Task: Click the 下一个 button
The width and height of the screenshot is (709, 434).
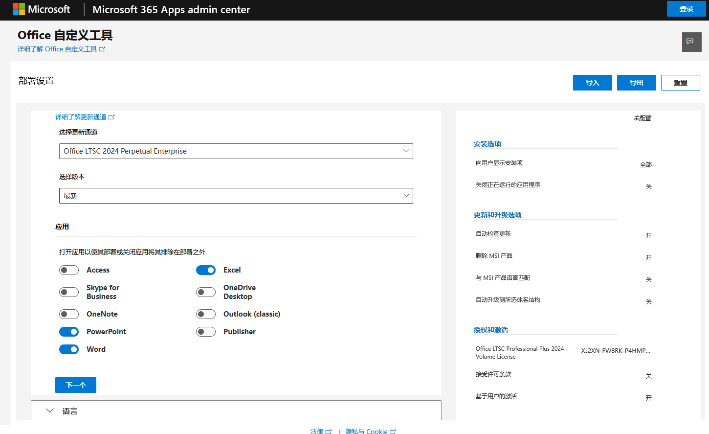Action: pyautogui.click(x=76, y=385)
